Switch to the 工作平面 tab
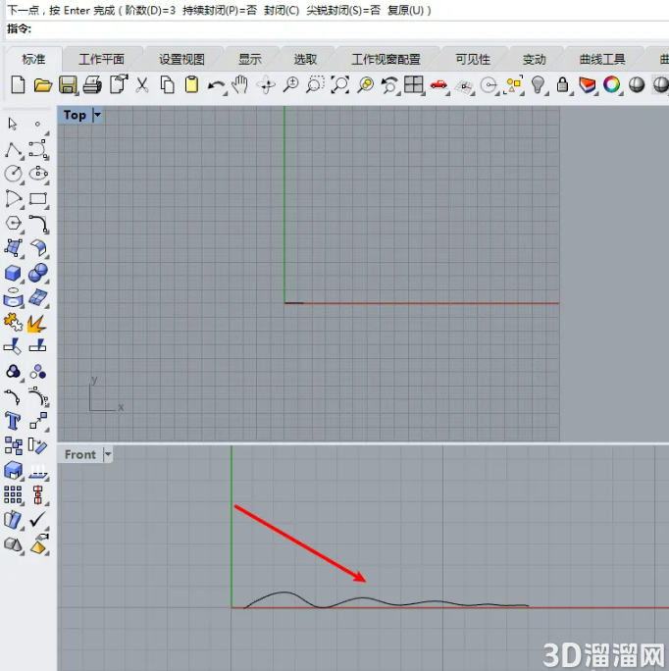 click(x=101, y=59)
